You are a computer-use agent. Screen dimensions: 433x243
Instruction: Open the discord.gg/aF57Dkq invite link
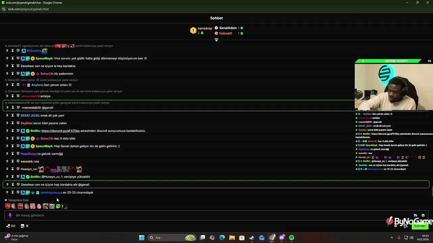(x=61, y=131)
